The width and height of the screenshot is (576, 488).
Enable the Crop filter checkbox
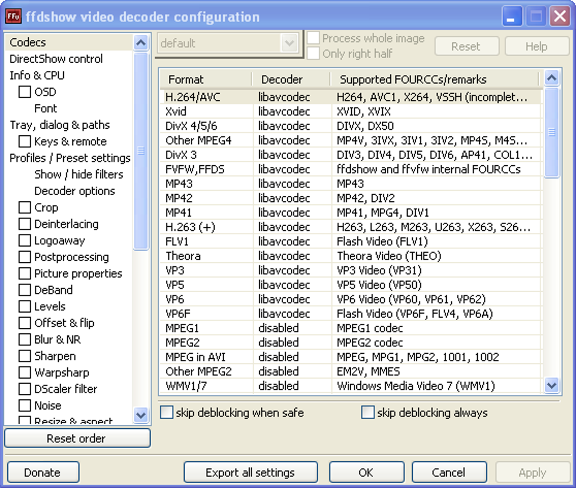point(25,207)
